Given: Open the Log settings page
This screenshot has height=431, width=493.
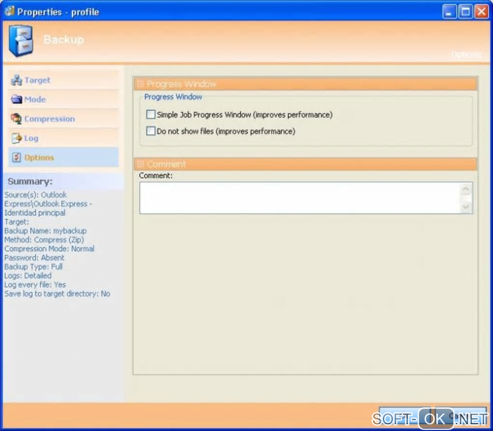Looking at the screenshot, I should coord(63,138).
